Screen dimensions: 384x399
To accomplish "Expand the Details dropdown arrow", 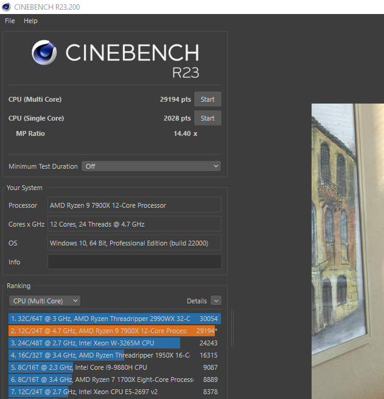I will tap(216, 301).
